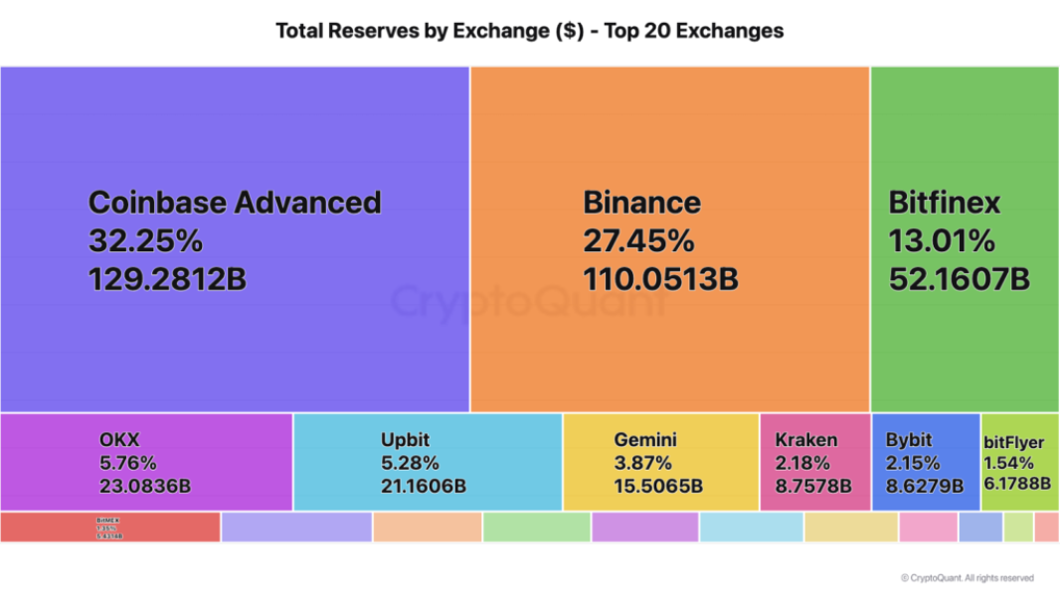Click the Binance 27.45% share label

[x=638, y=240]
